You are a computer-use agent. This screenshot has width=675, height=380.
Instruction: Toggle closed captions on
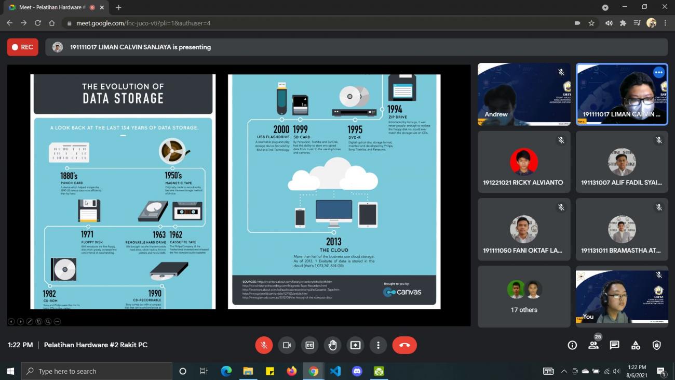[309, 345]
